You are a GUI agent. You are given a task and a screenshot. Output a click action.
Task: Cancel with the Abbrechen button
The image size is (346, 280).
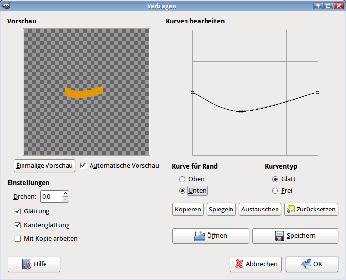[256, 264]
